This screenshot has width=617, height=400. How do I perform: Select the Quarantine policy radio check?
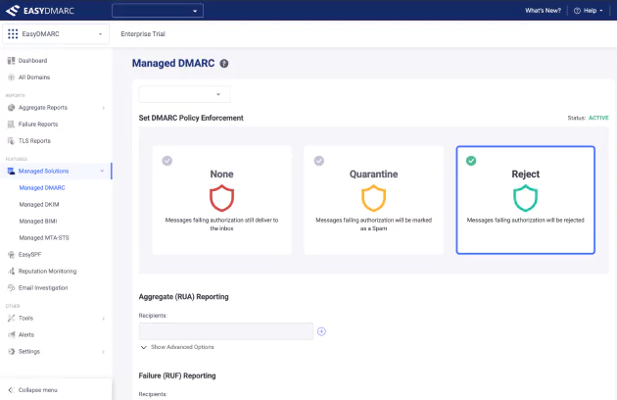319,161
